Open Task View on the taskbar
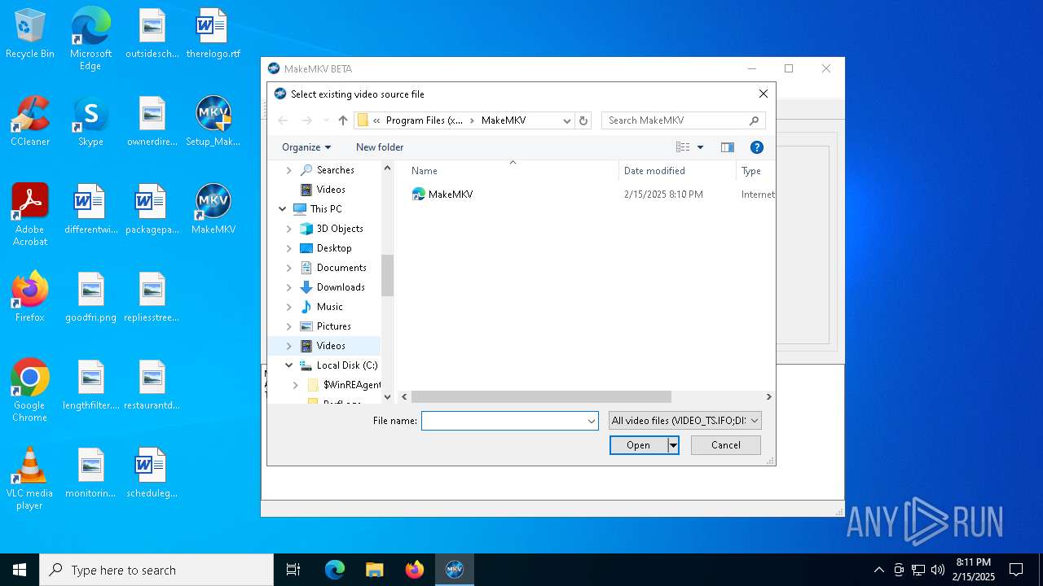Image resolution: width=1043 pixels, height=586 pixels. (293, 570)
